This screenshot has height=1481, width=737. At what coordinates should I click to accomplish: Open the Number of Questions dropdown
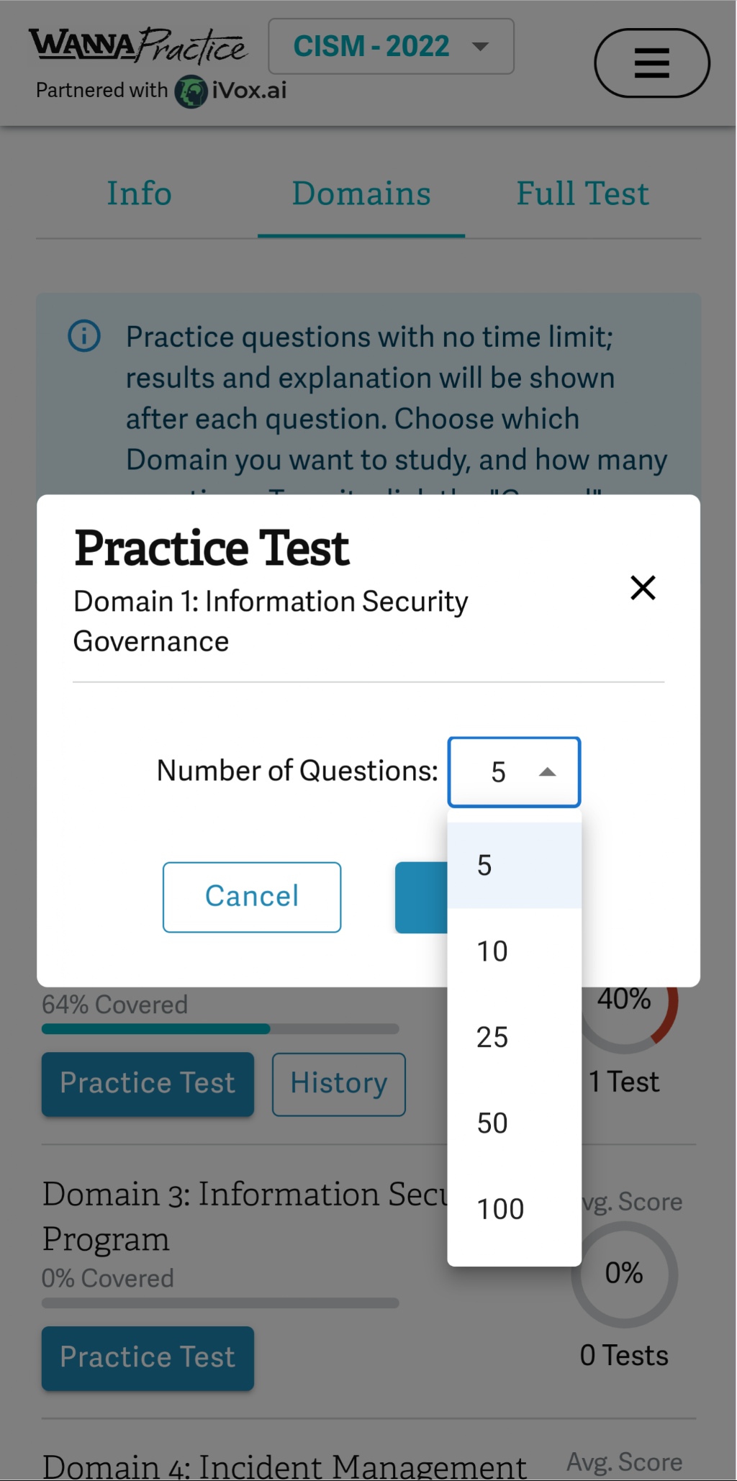(x=513, y=772)
